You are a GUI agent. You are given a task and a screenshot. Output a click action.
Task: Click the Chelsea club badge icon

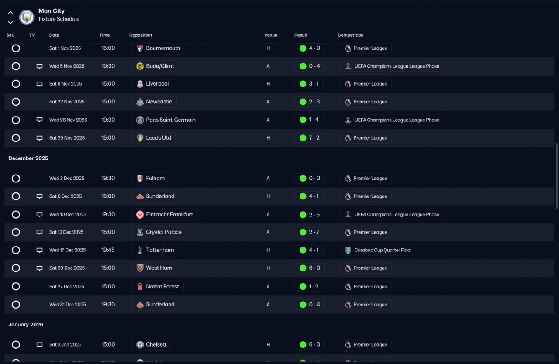click(140, 345)
